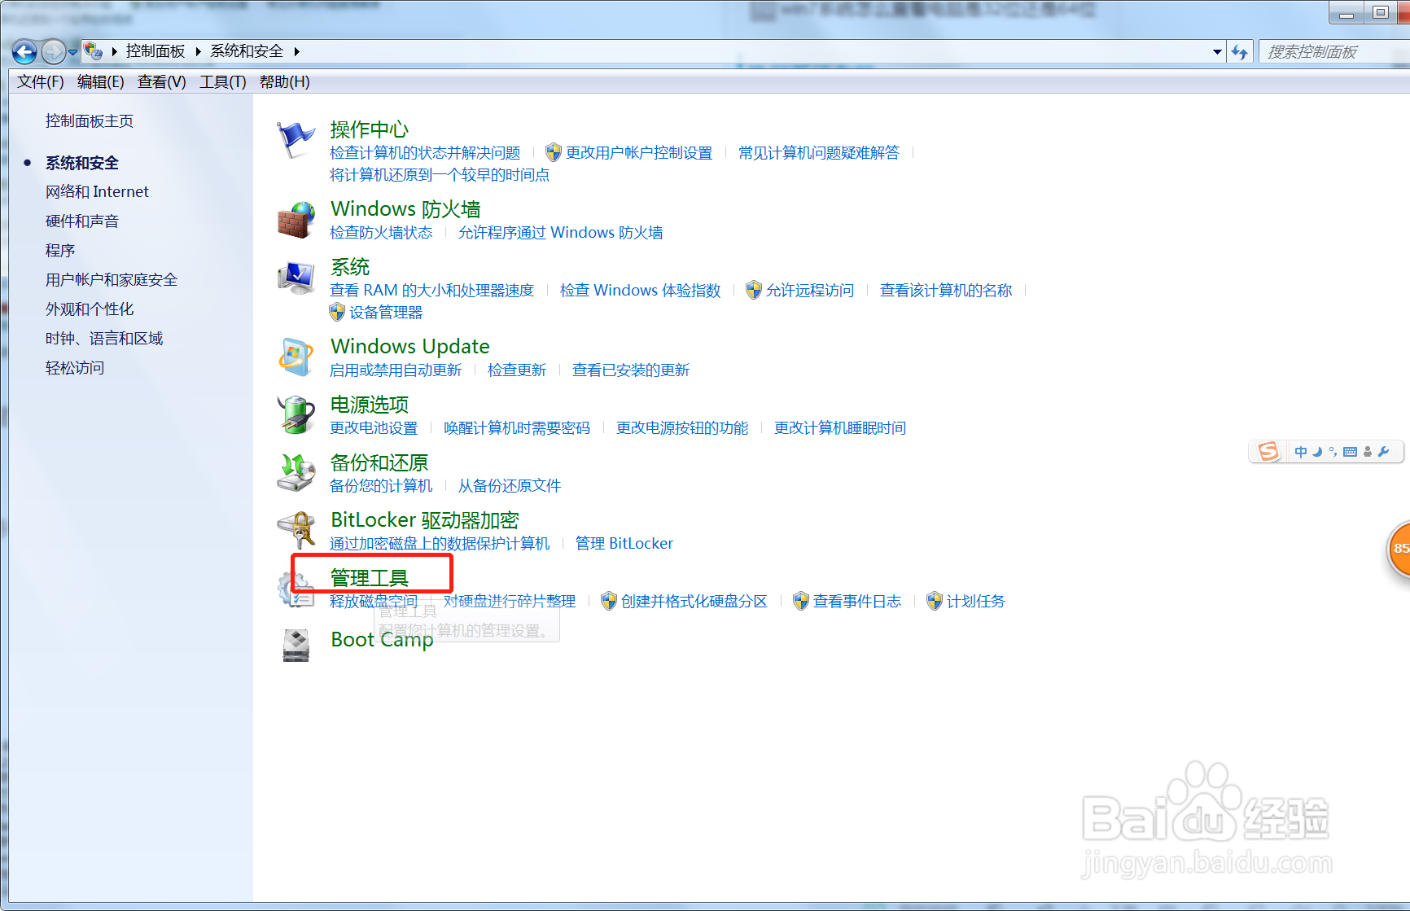Click the 检查防火墙状态 link

pos(381,233)
